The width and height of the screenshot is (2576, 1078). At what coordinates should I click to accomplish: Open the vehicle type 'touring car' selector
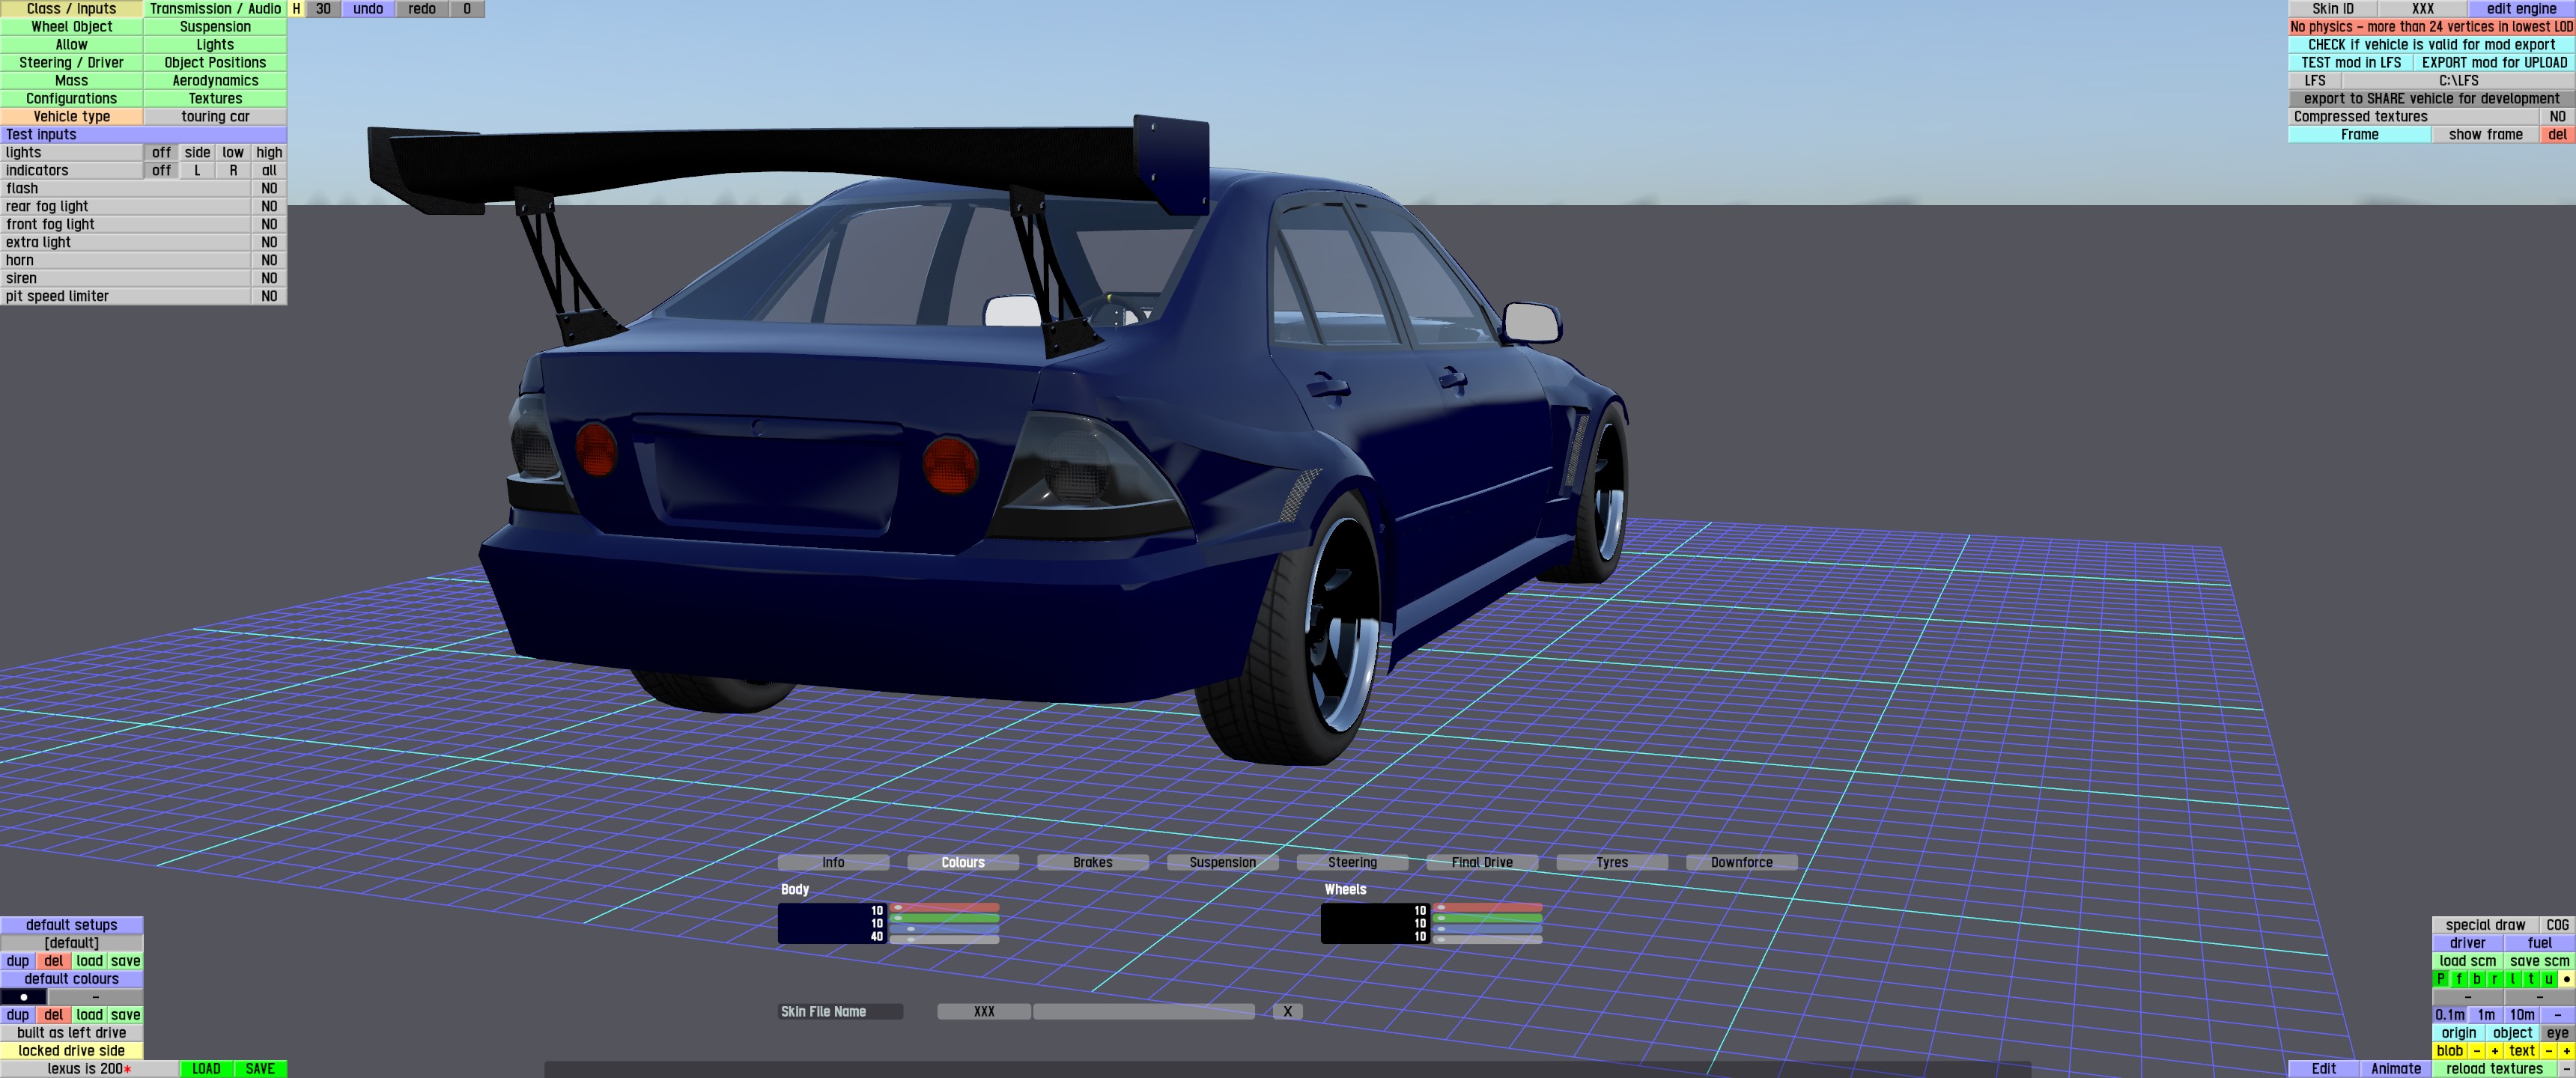[215, 116]
